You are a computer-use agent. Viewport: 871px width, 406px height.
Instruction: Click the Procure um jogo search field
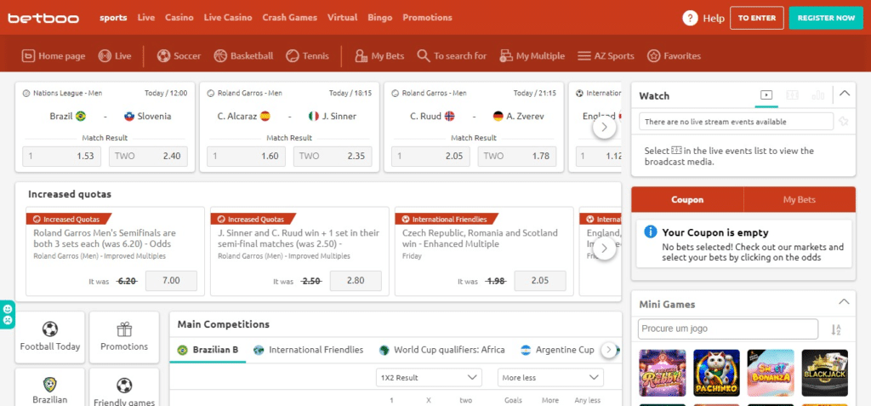(727, 329)
